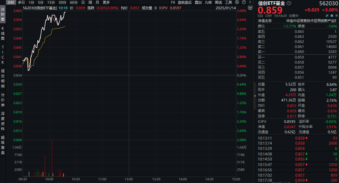Switch to the 多日 period tab
The height and width of the screenshot is (183, 339).
[x=21, y=2]
